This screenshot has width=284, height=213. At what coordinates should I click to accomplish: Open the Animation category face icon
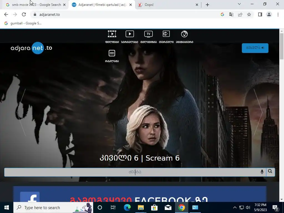[x=184, y=34]
